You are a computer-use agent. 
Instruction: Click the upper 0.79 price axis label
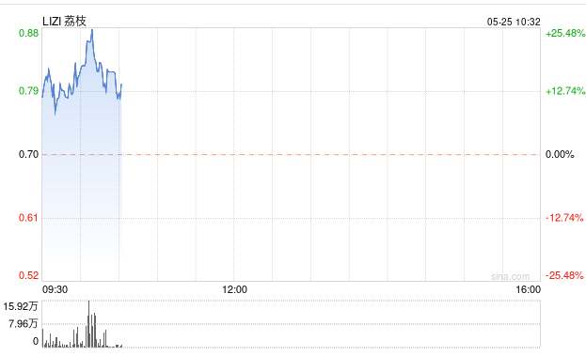point(29,91)
